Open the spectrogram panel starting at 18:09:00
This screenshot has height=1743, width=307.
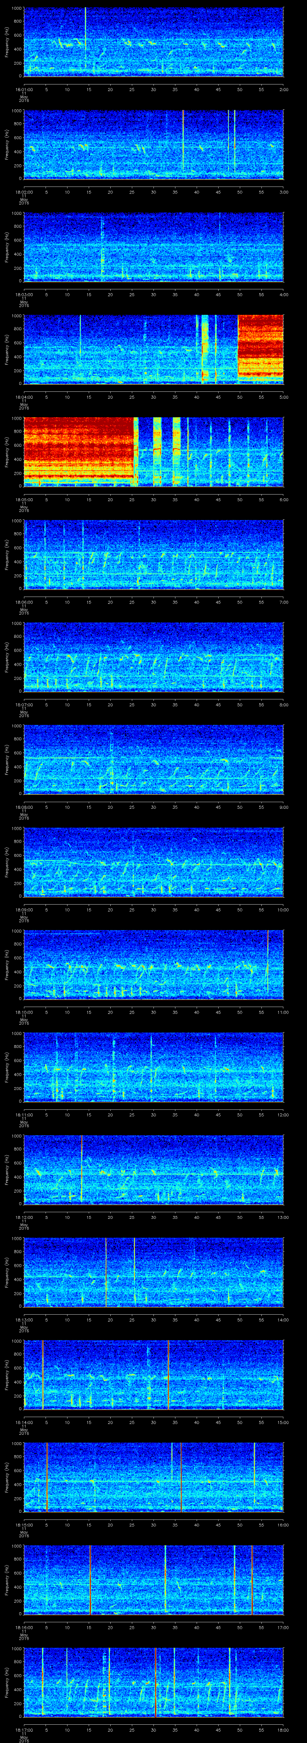[x=153, y=861]
